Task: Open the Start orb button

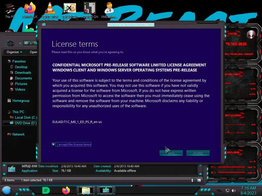Action: tap(7, 191)
